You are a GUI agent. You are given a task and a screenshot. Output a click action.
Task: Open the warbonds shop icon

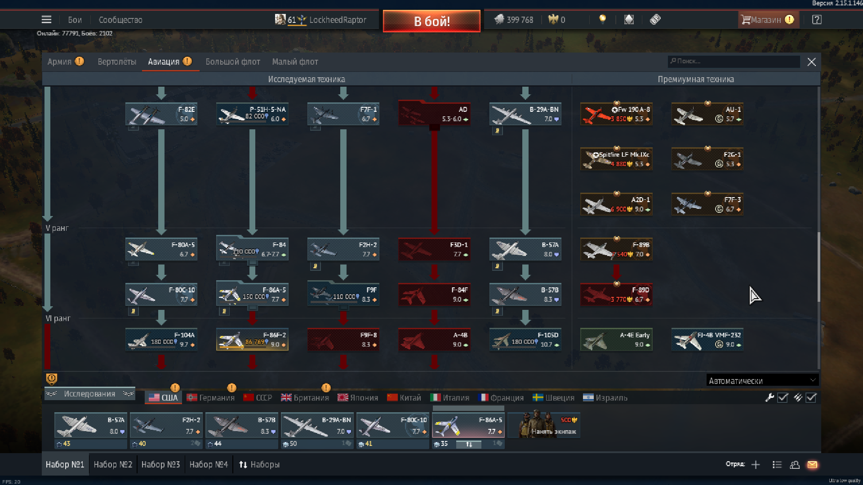(x=629, y=19)
